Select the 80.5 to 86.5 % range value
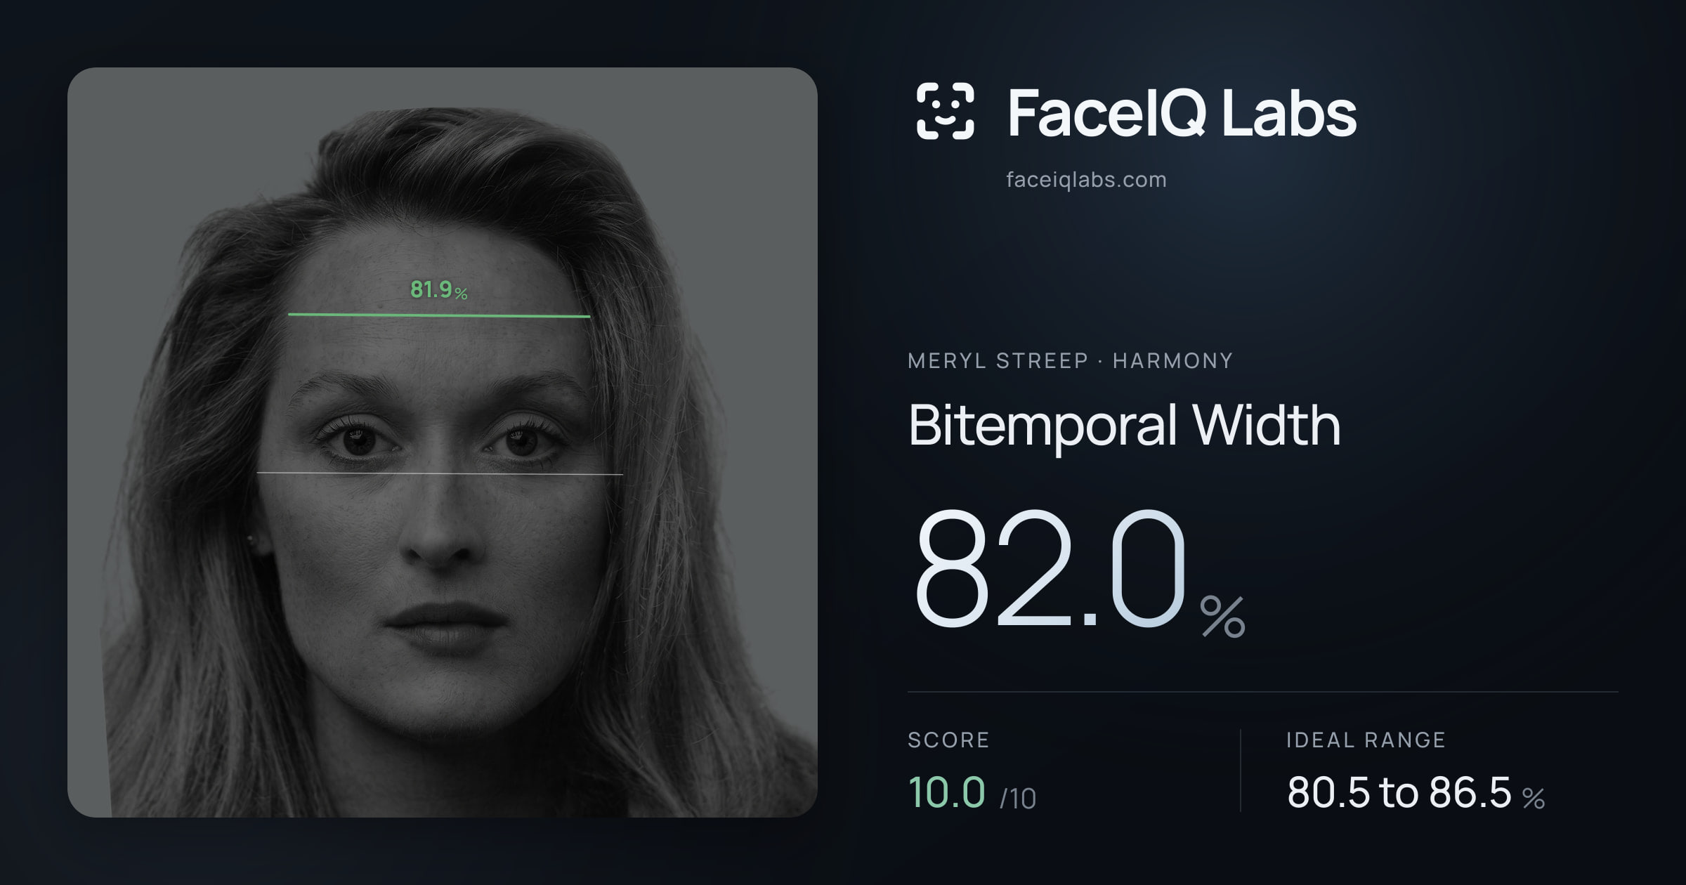This screenshot has height=885, width=1686. 1416,793
